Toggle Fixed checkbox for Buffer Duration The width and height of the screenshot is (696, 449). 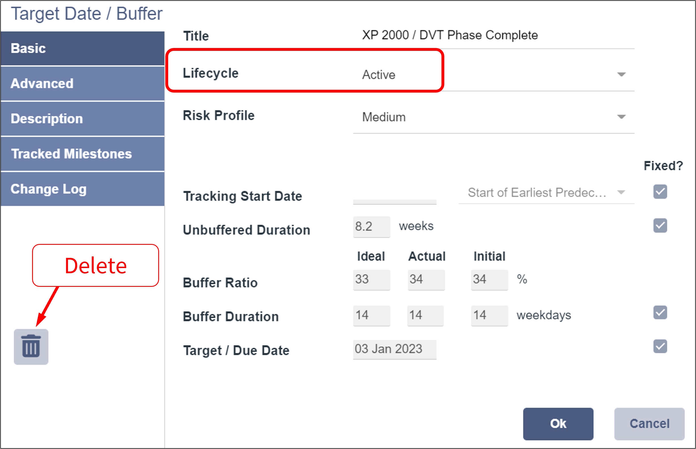660,313
